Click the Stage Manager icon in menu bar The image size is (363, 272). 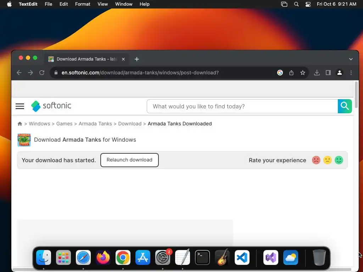pos(284,4)
